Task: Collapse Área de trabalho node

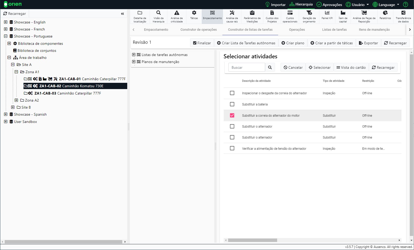Action: pyautogui.click(x=9, y=58)
